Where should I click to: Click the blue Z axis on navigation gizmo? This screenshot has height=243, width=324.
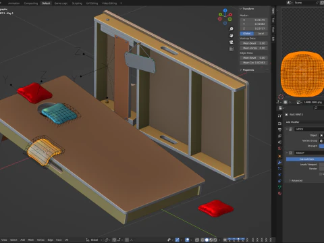coord(225,10)
